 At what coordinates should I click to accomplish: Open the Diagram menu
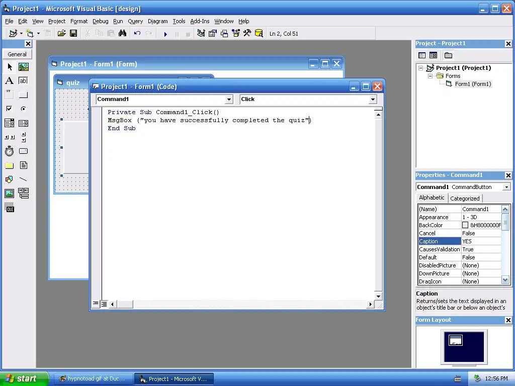tap(157, 21)
